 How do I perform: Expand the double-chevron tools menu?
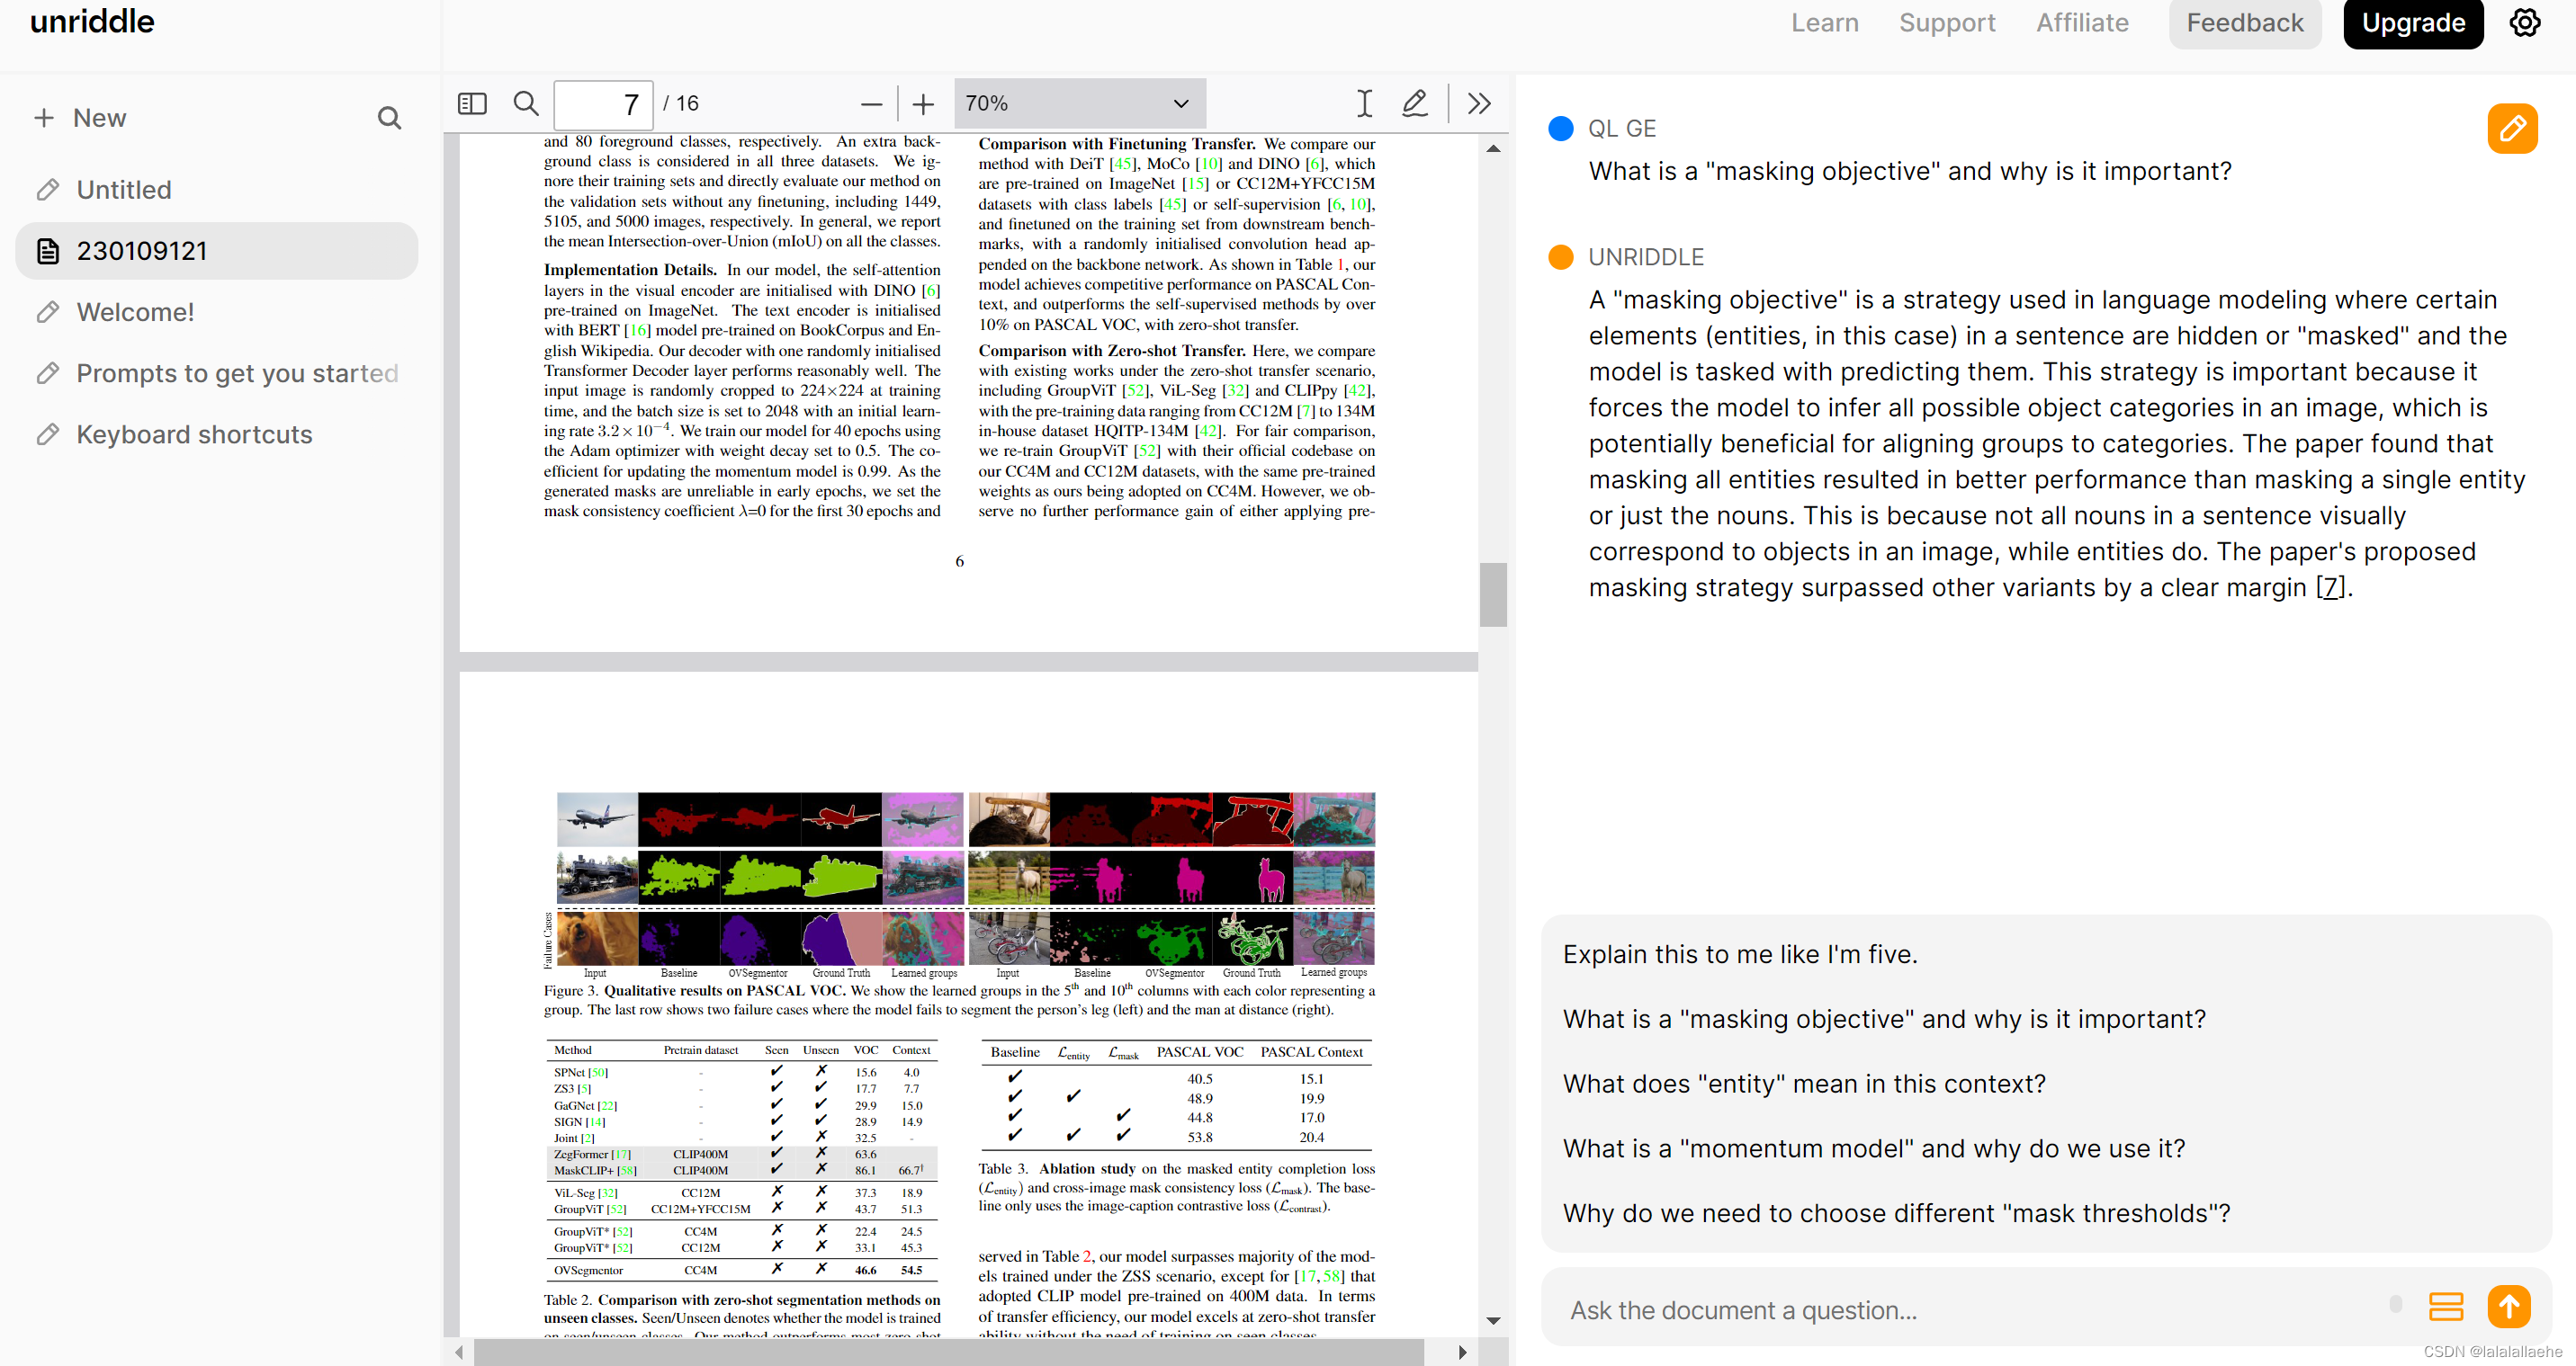(1479, 103)
